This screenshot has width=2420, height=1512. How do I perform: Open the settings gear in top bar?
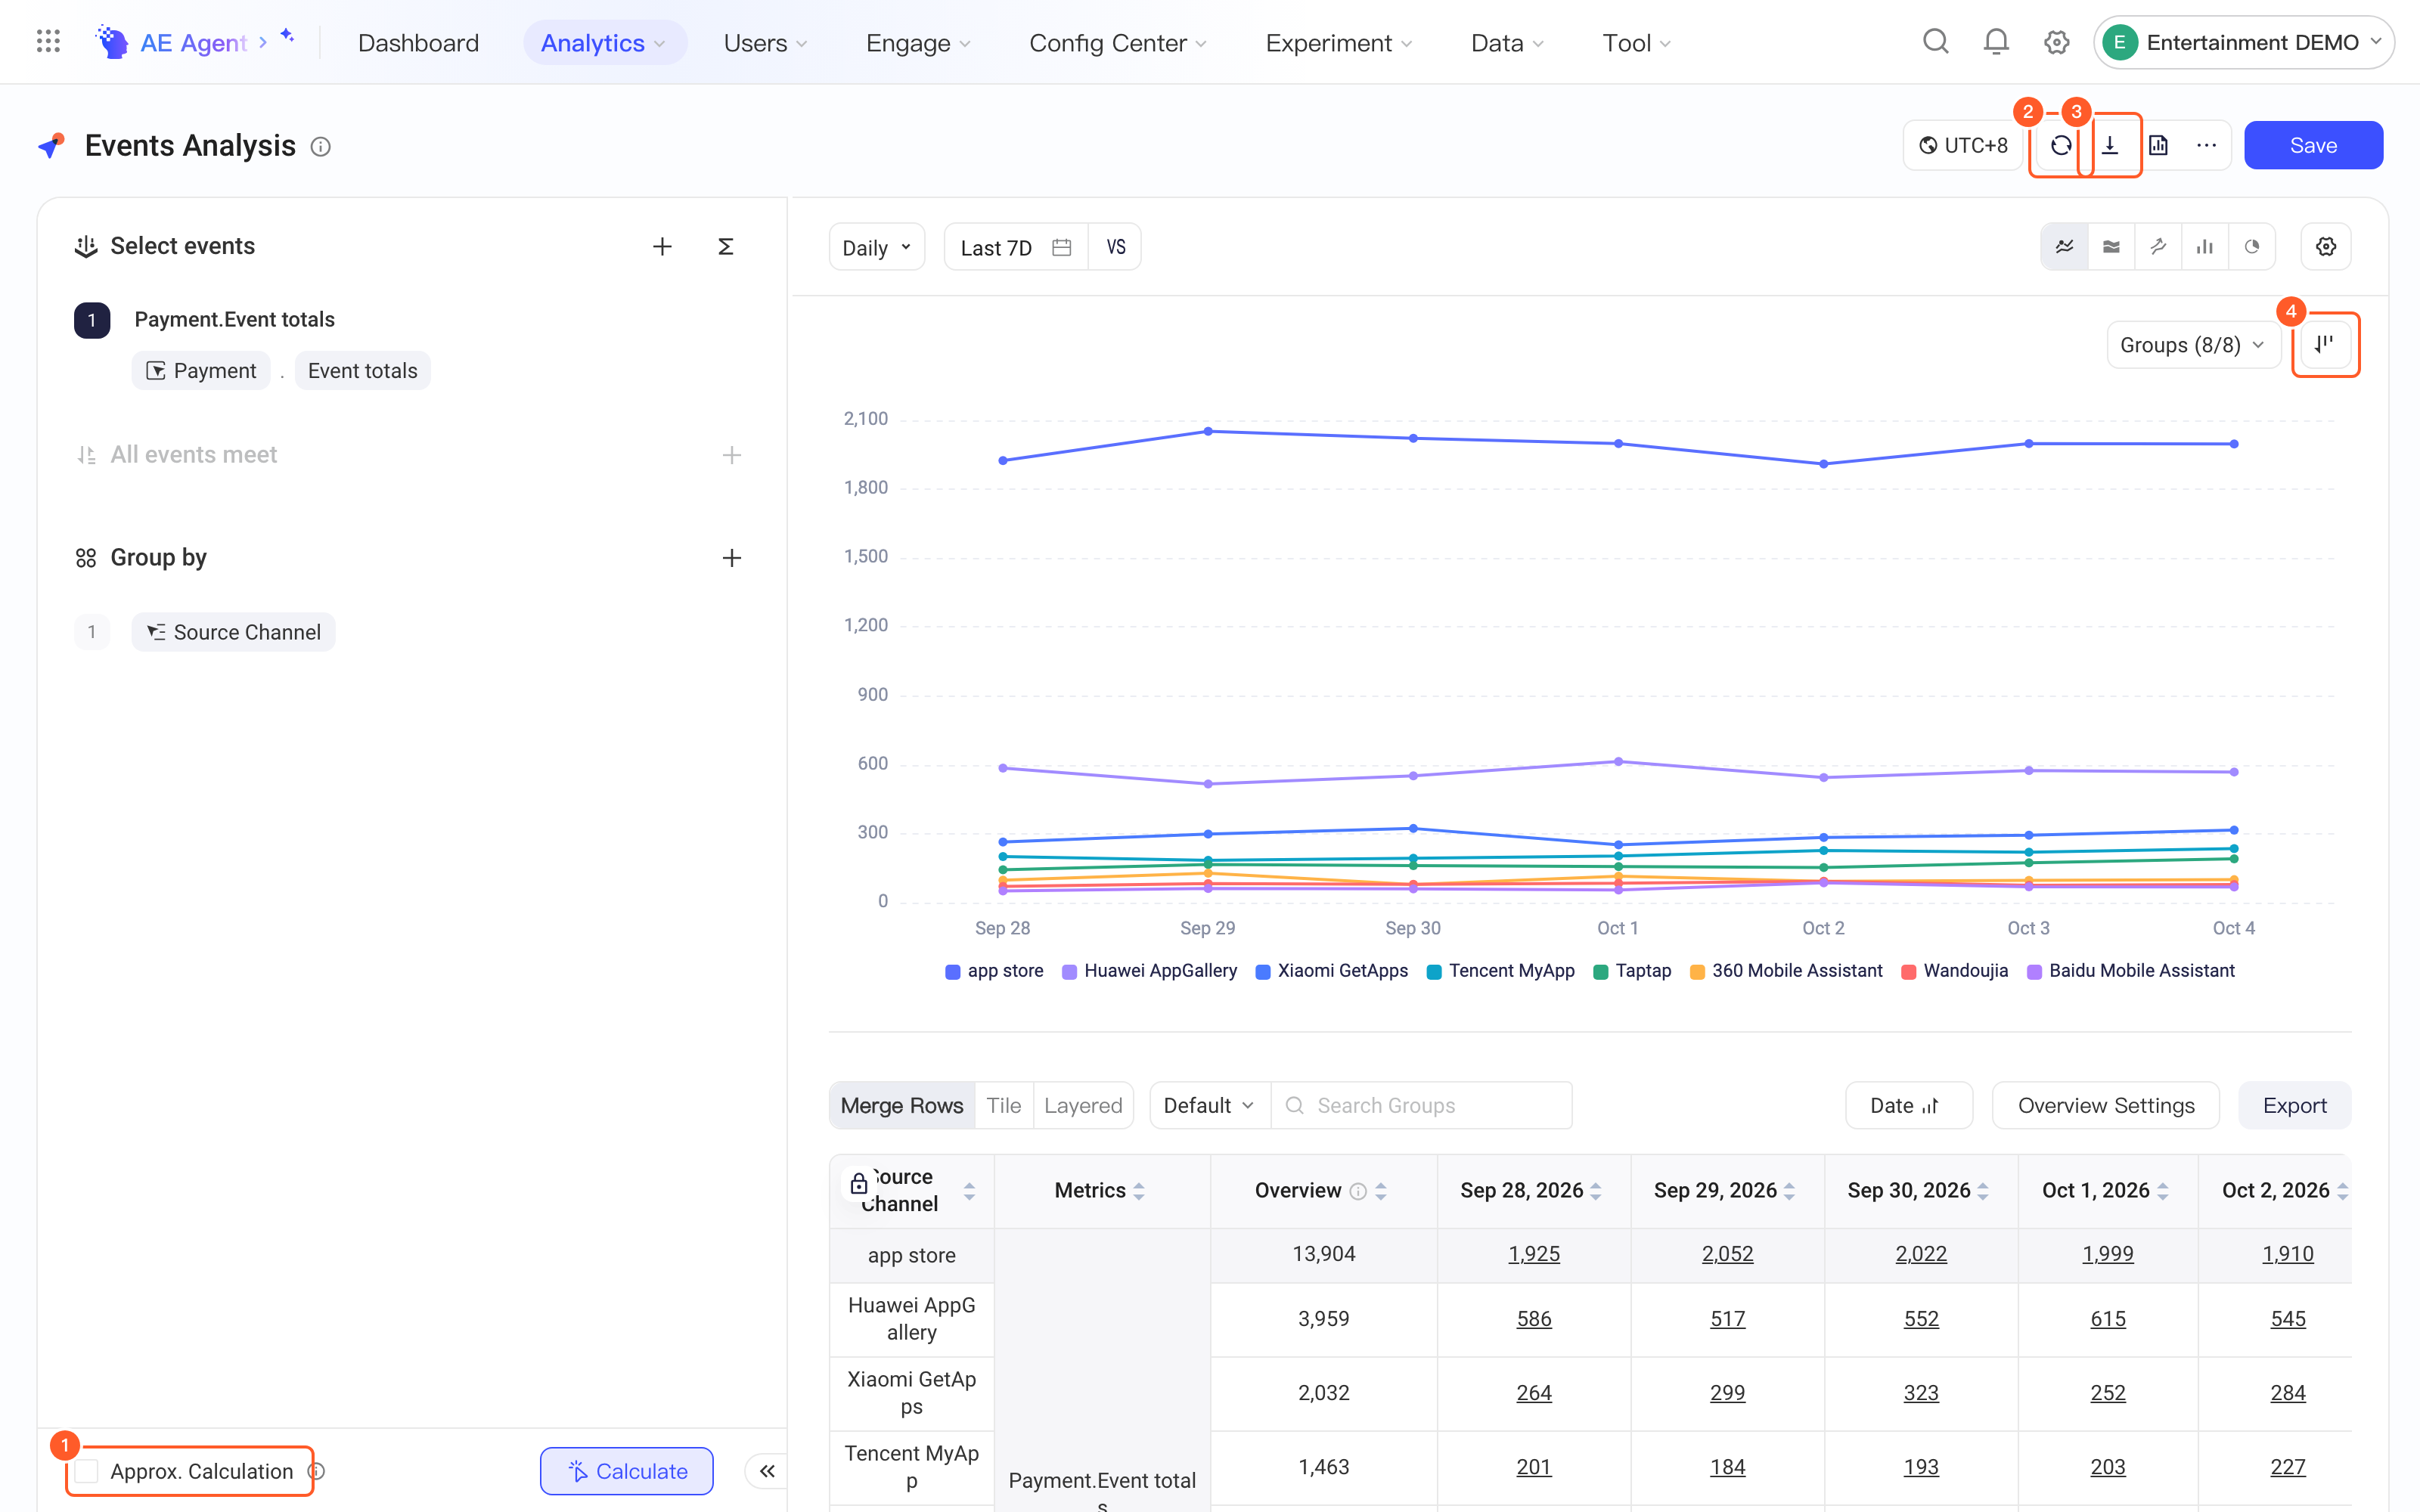[2056, 42]
